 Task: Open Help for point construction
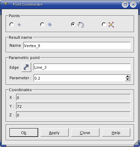pyautogui.click(x=116, y=133)
